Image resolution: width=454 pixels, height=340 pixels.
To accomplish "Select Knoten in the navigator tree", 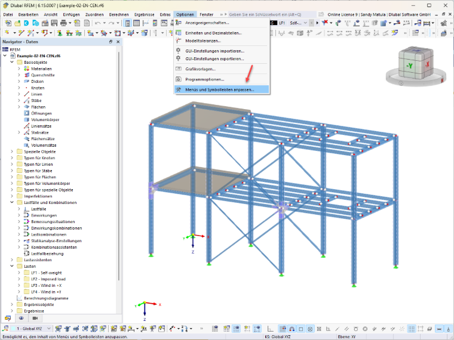I will click(38, 88).
